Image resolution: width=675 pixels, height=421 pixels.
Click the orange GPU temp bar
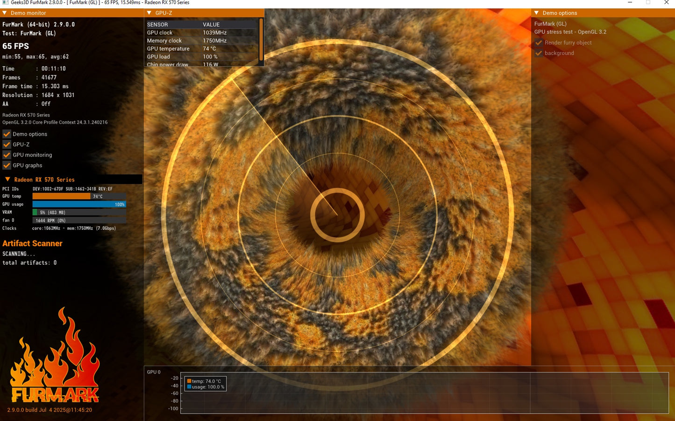[x=61, y=196]
